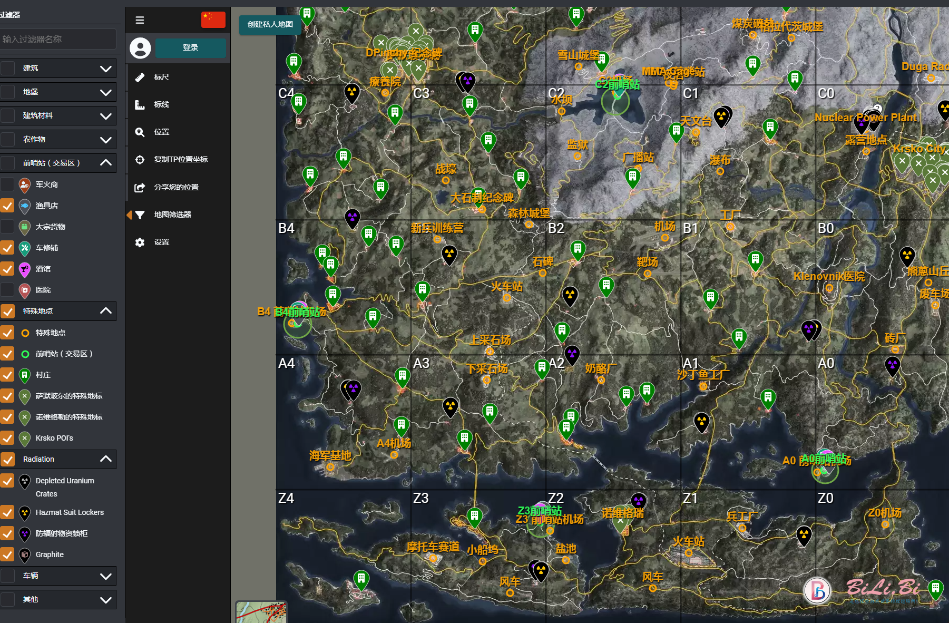This screenshot has width=949, height=623.
Task: Select the 标线 menu item
Action: (161, 104)
